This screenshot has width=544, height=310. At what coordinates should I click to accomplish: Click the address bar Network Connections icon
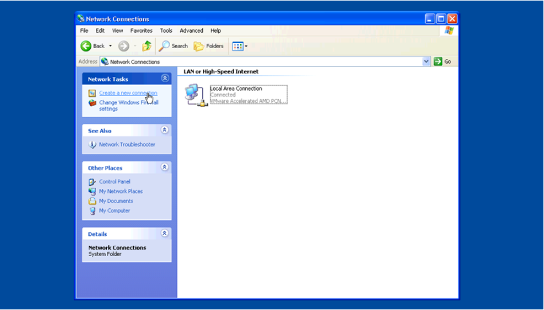tap(105, 62)
